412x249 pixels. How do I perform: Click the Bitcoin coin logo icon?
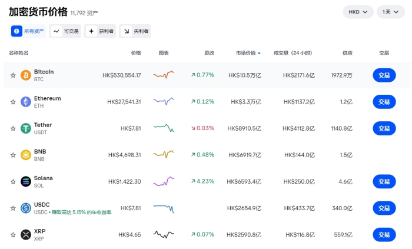[25, 75]
